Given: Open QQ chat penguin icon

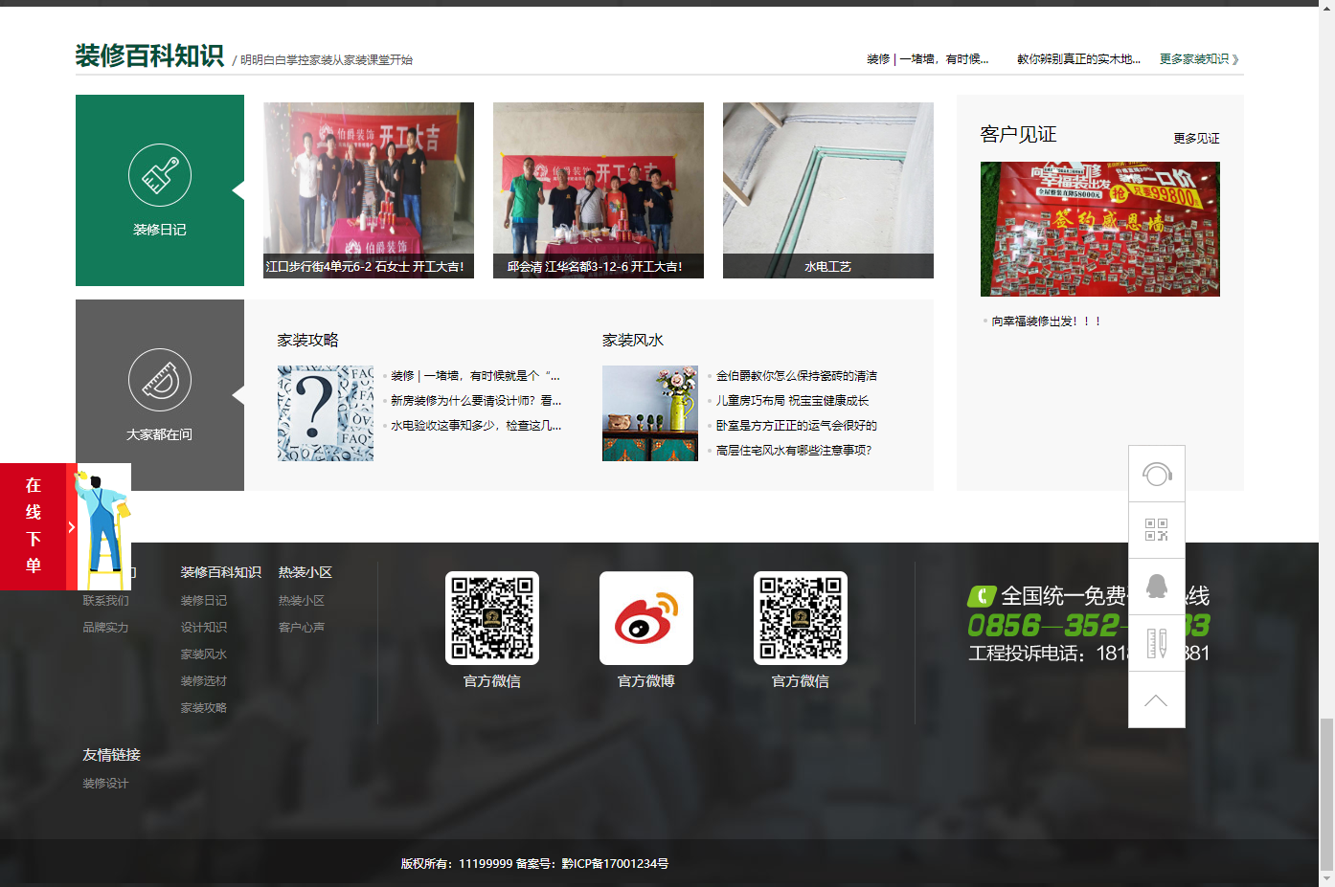Looking at the screenshot, I should [x=1157, y=587].
